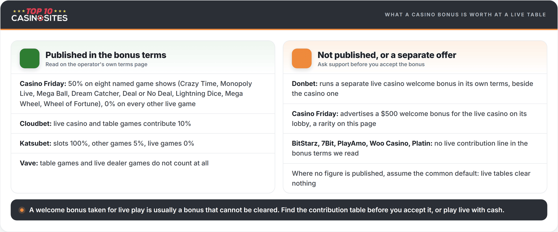This screenshot has width=558, height=232.
Task: Click the Top 10 Casino Sites logo
Action: (39, 15)
